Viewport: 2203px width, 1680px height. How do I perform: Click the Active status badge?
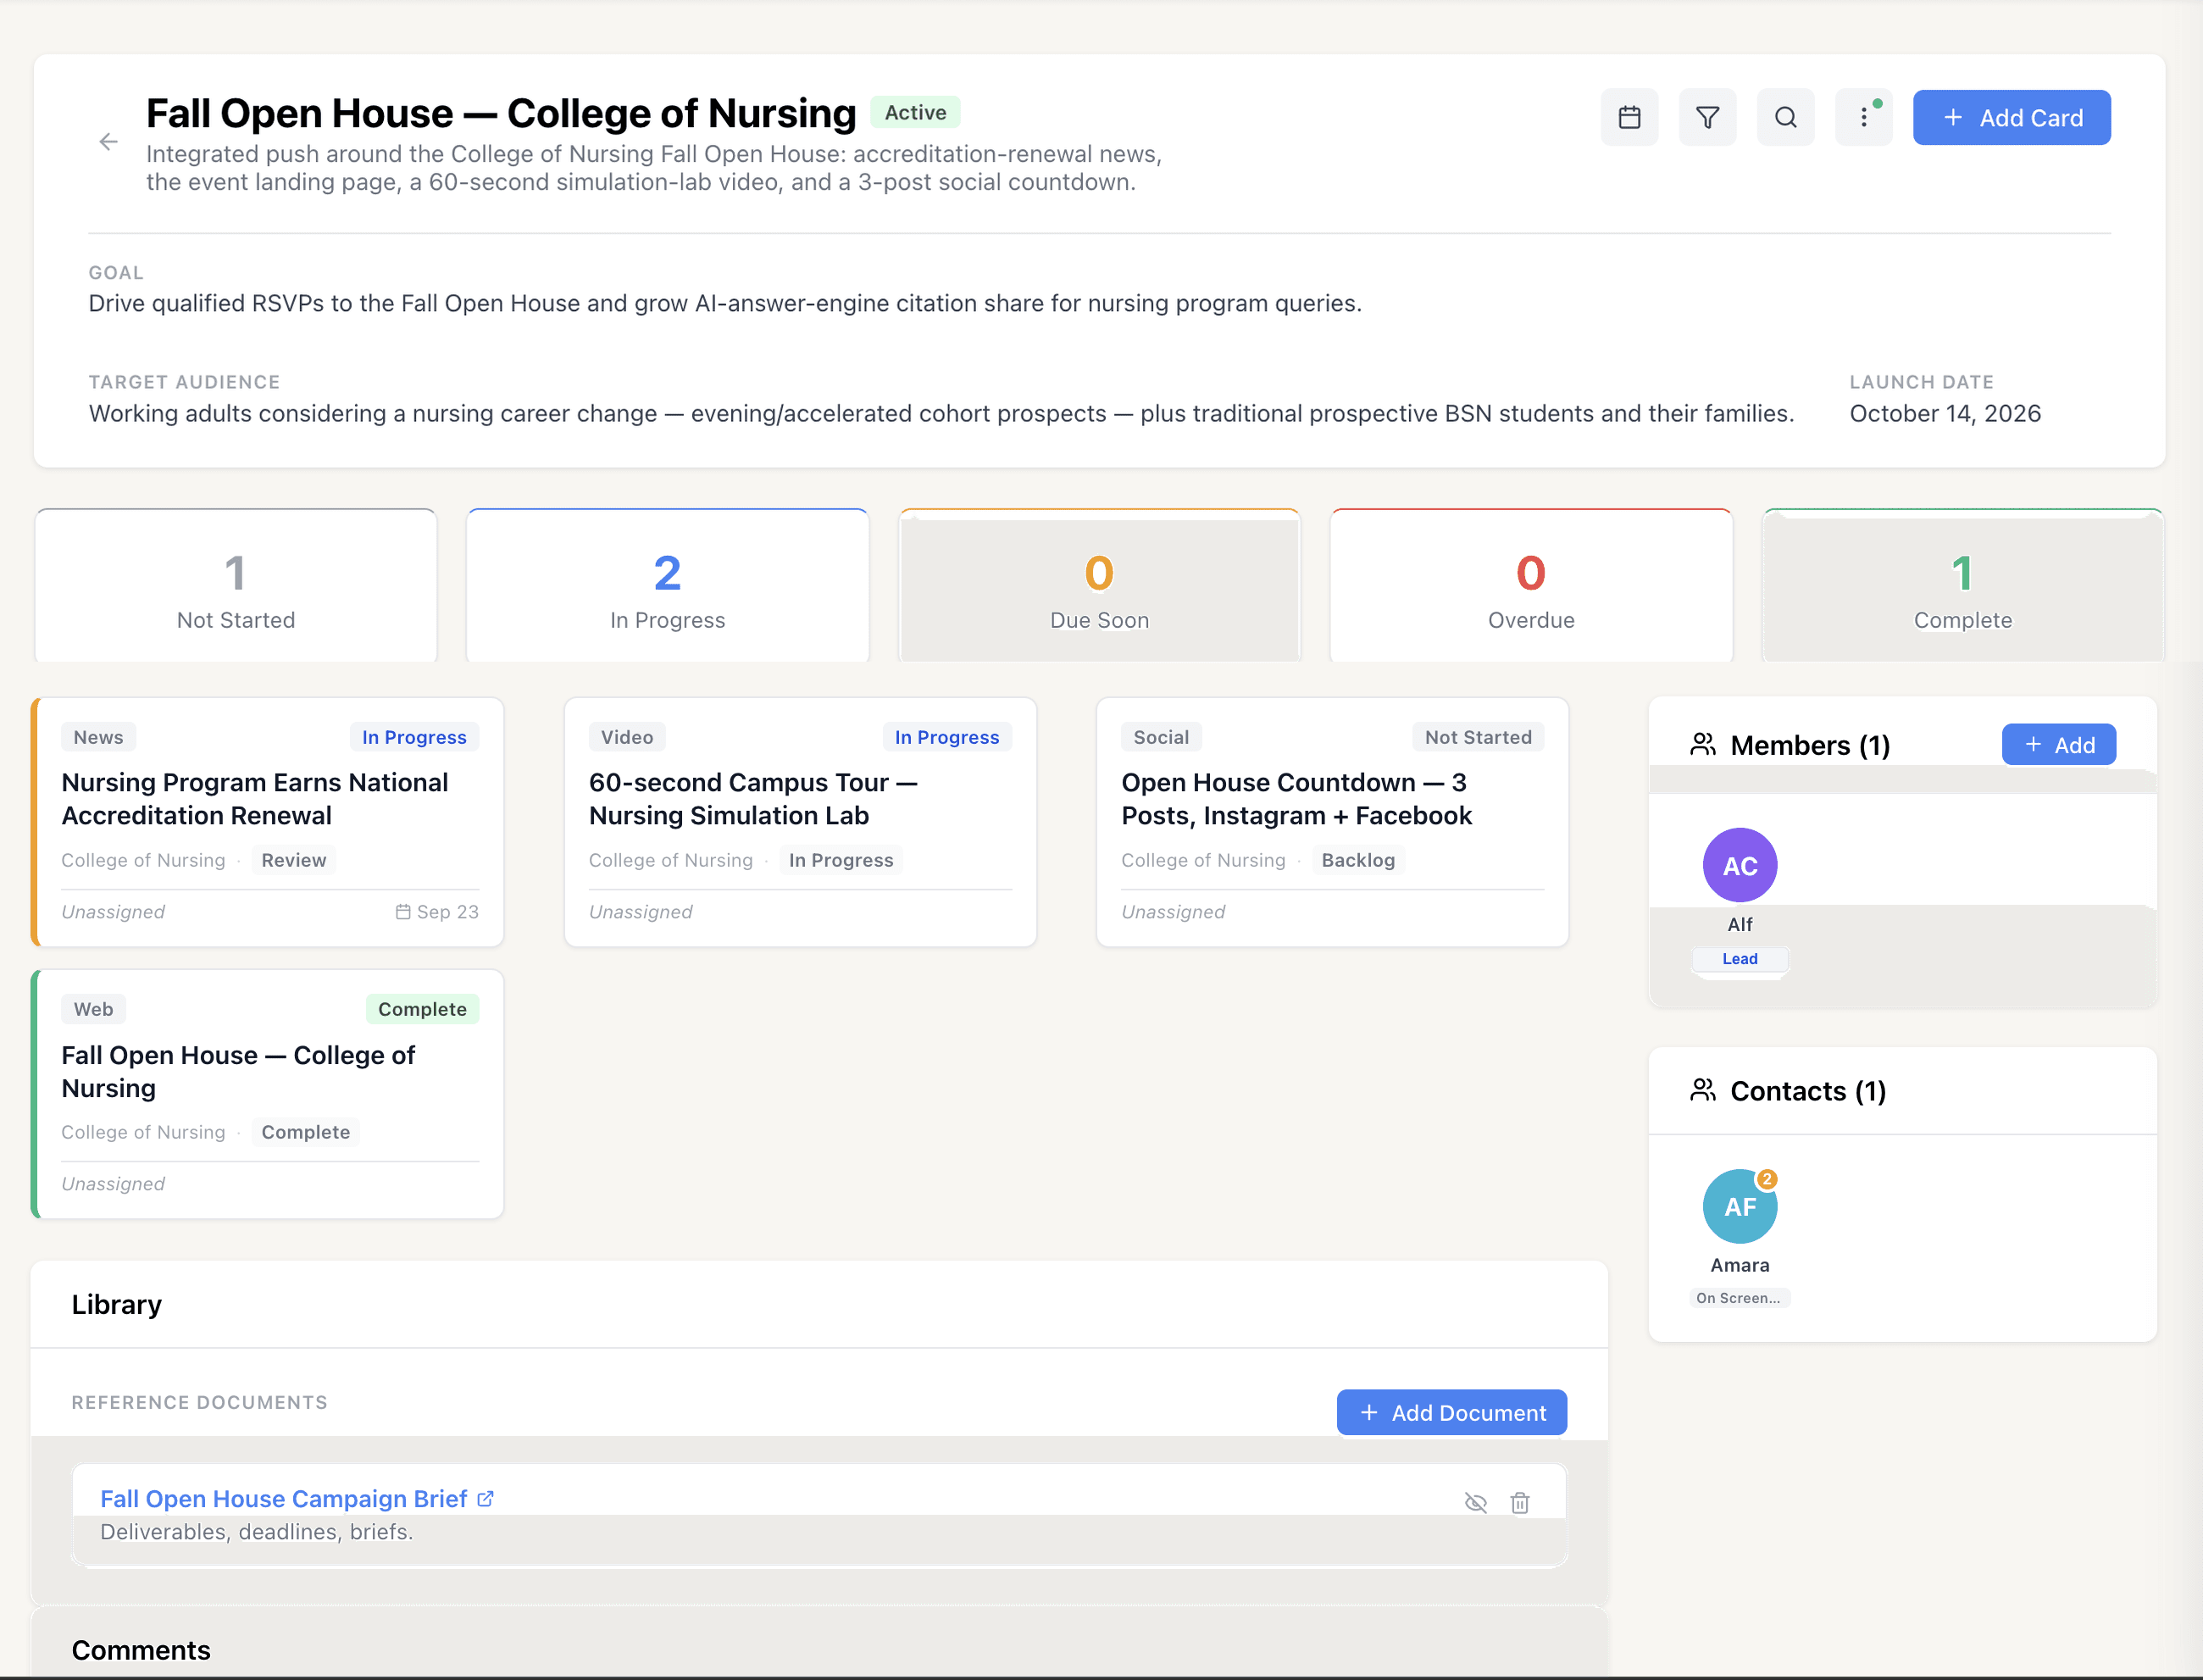click(915, 112)
